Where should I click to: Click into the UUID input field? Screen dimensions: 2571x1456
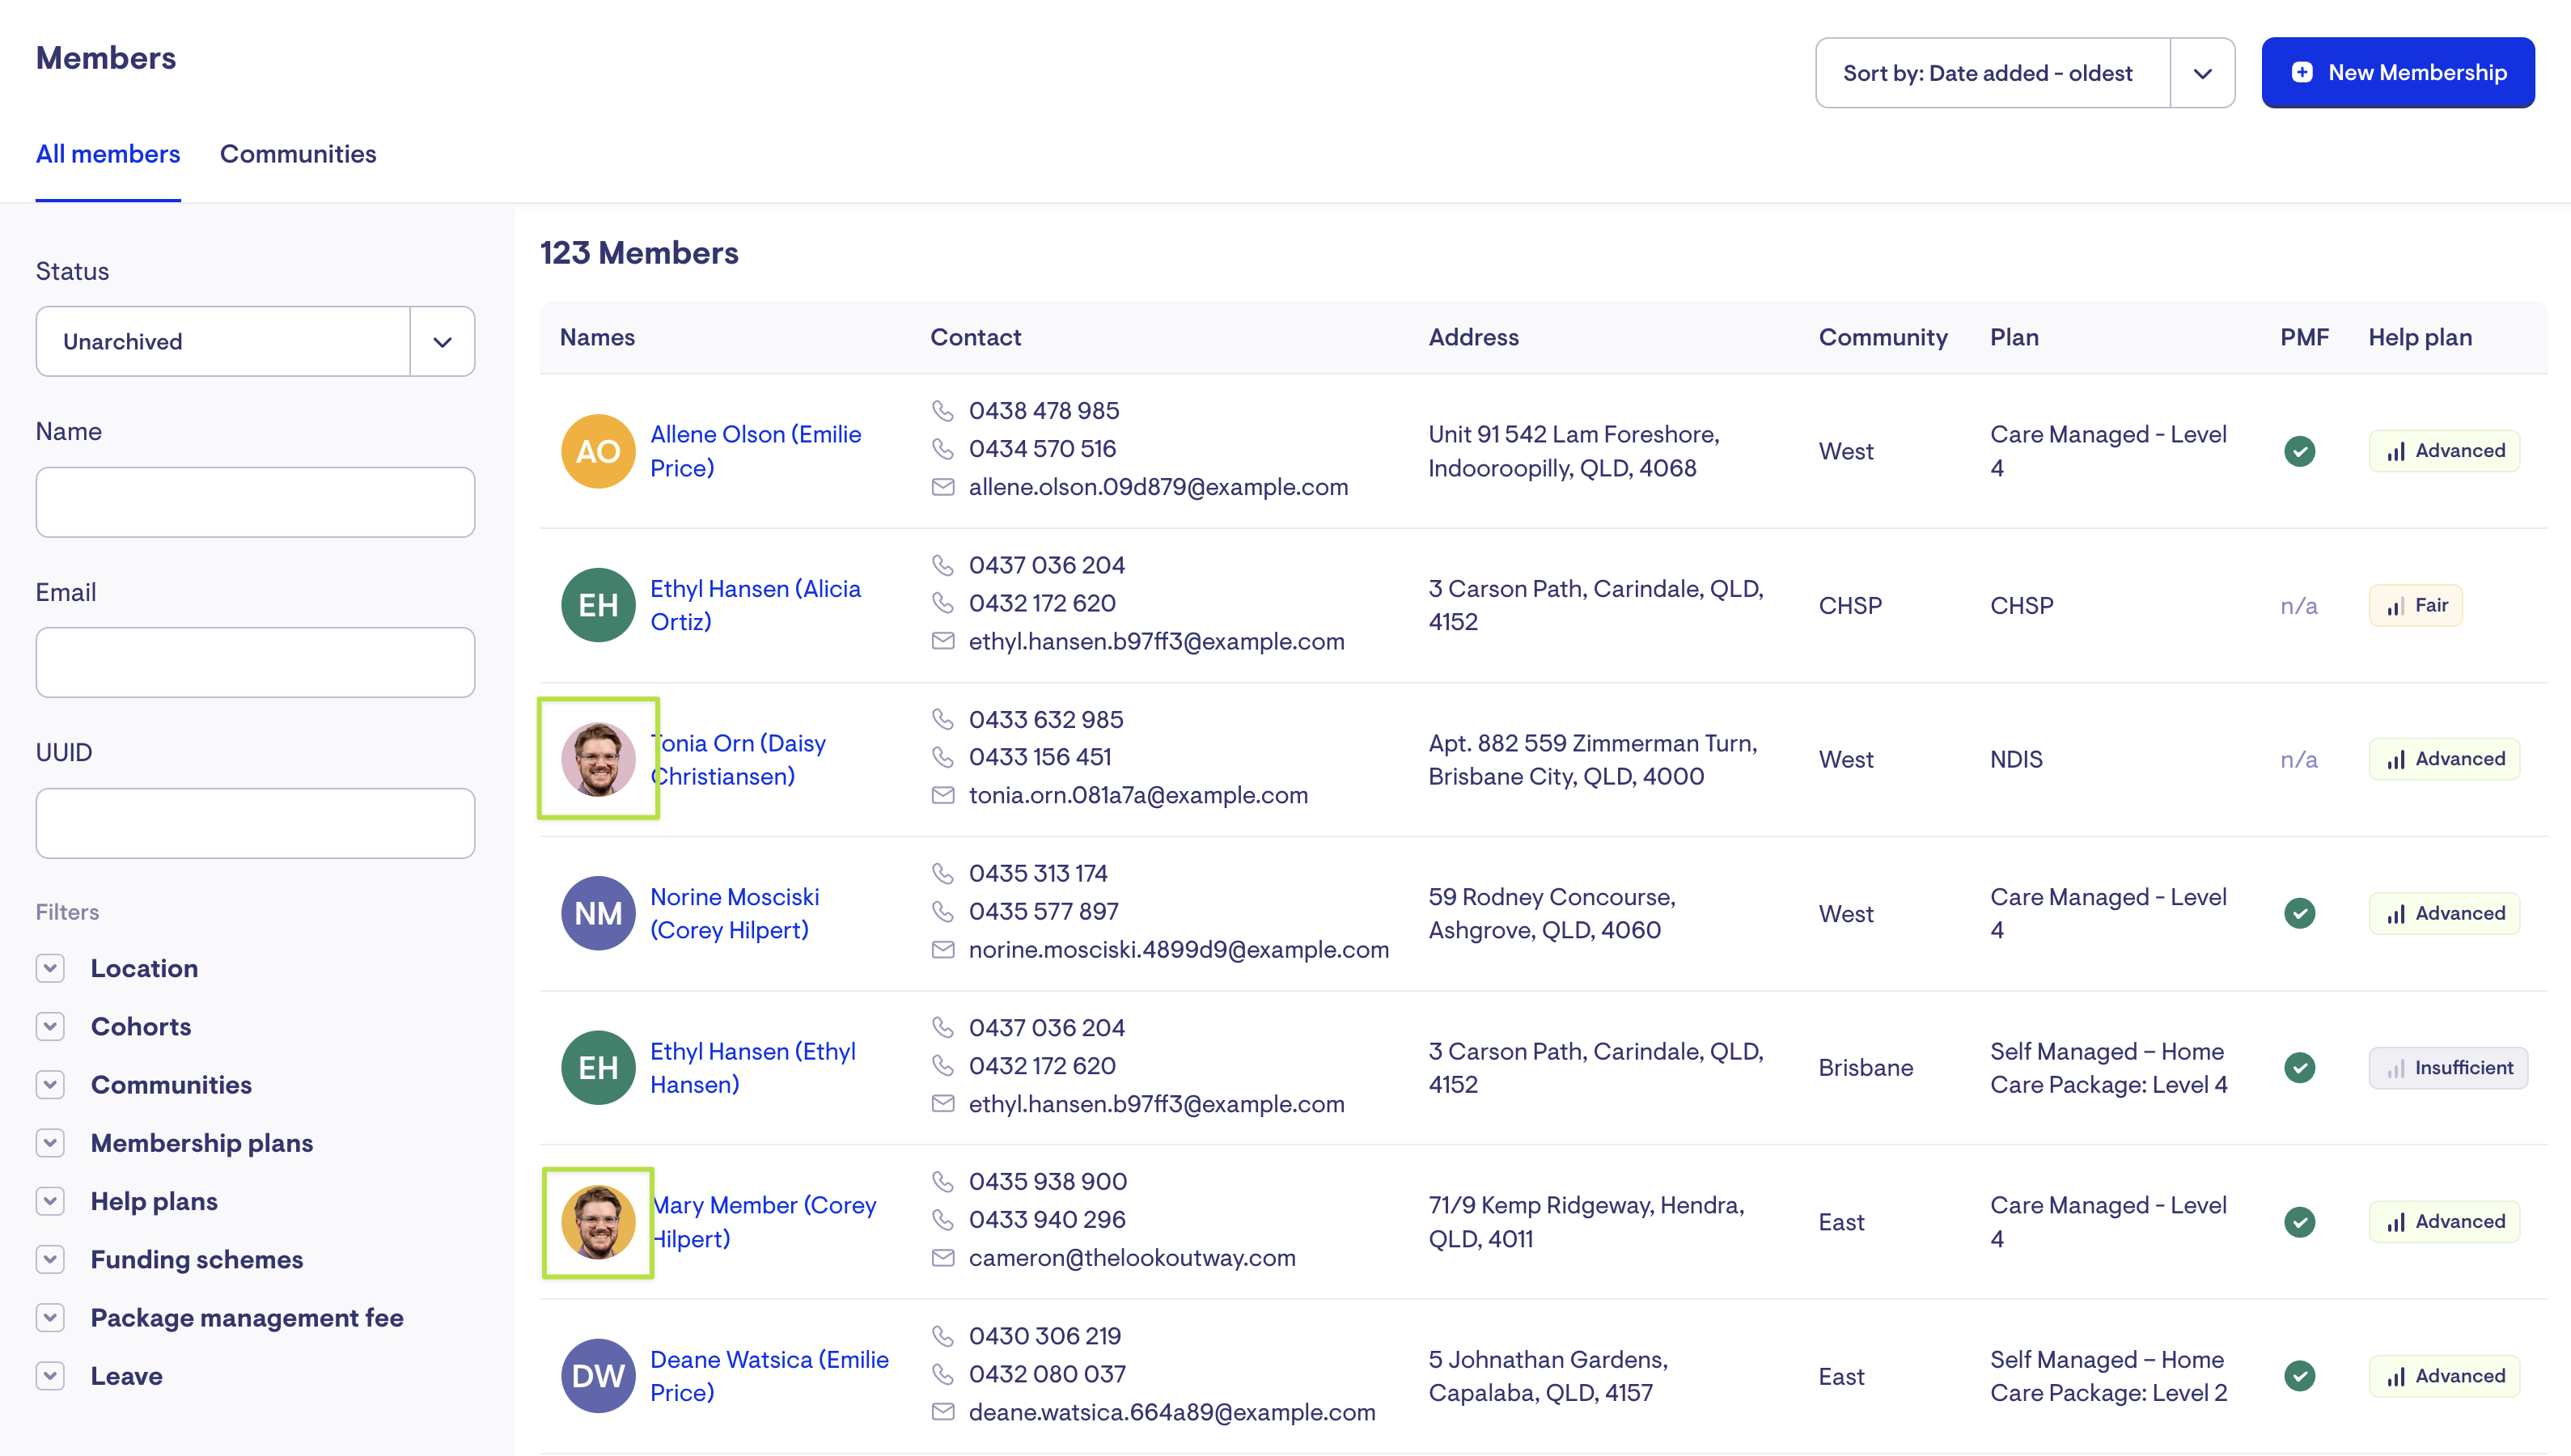[255, 823]
